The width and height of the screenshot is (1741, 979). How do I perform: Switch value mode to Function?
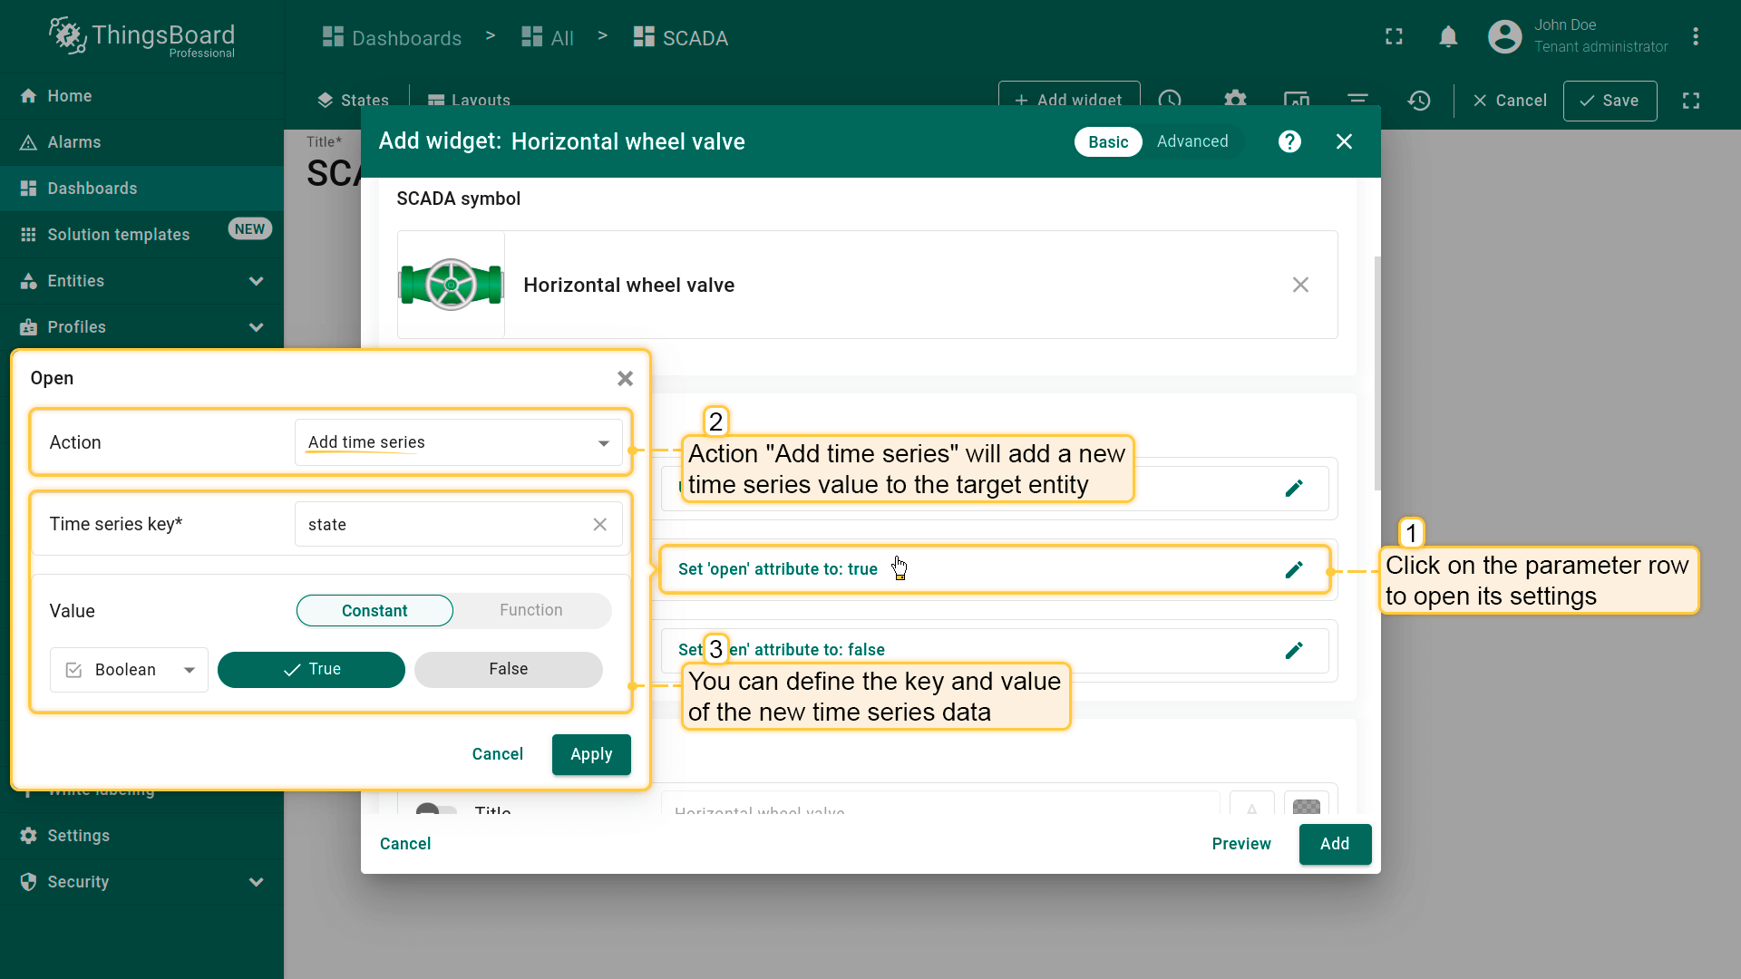[530, 611]
